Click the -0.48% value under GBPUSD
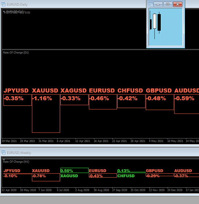Screen dimensions: 199x204 tap(156, 98)
